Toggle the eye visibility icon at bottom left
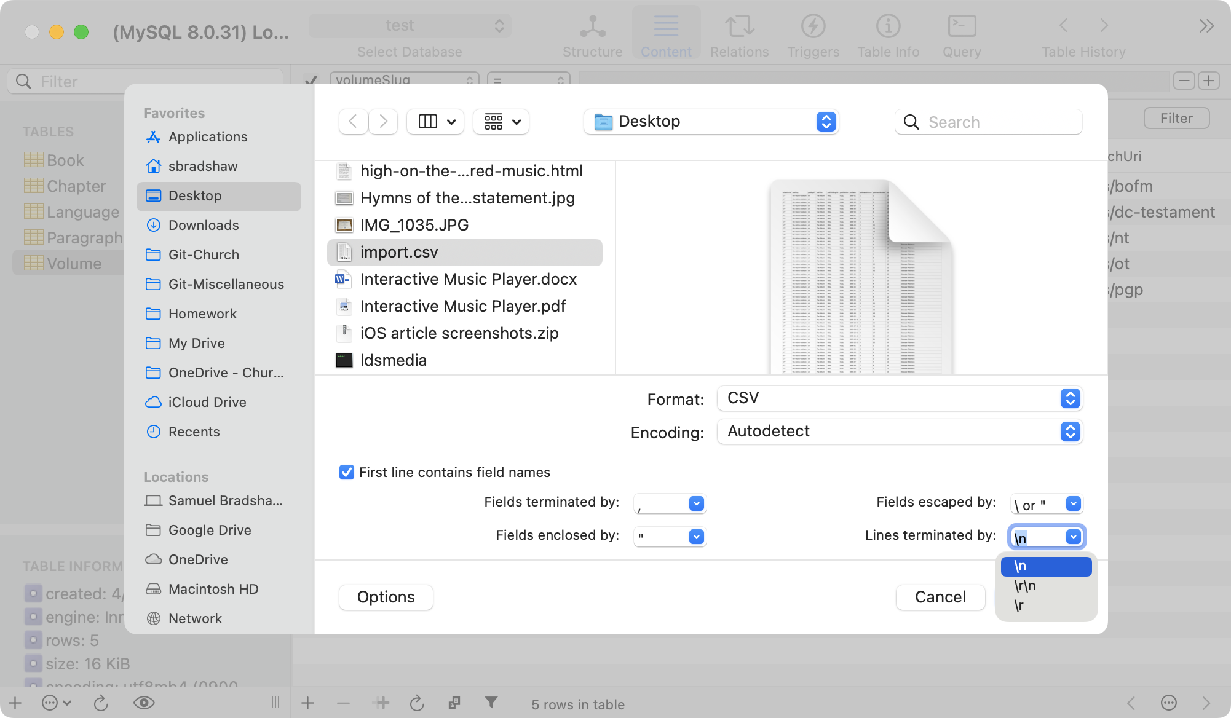 (x=144, y=703)
